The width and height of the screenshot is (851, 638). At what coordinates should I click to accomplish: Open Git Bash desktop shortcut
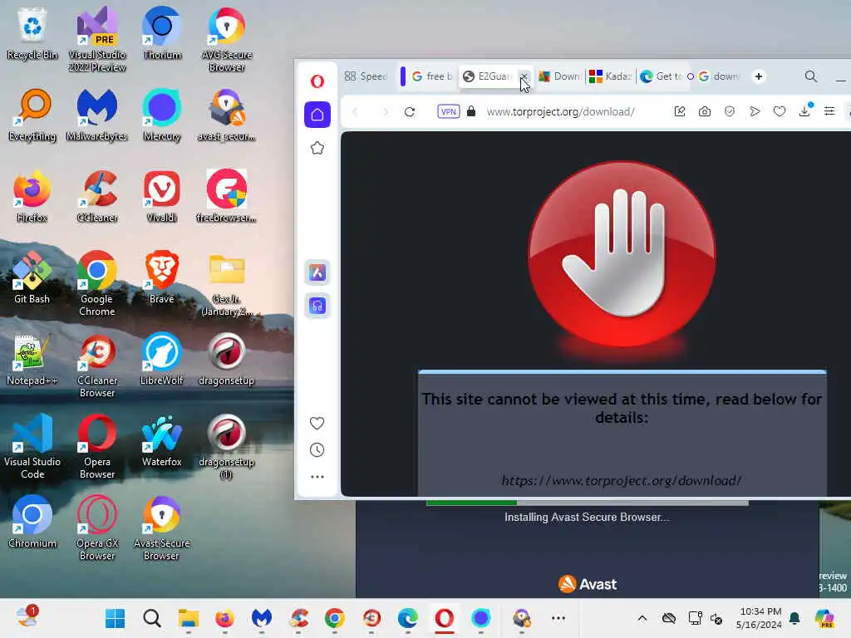coord(32,277)
